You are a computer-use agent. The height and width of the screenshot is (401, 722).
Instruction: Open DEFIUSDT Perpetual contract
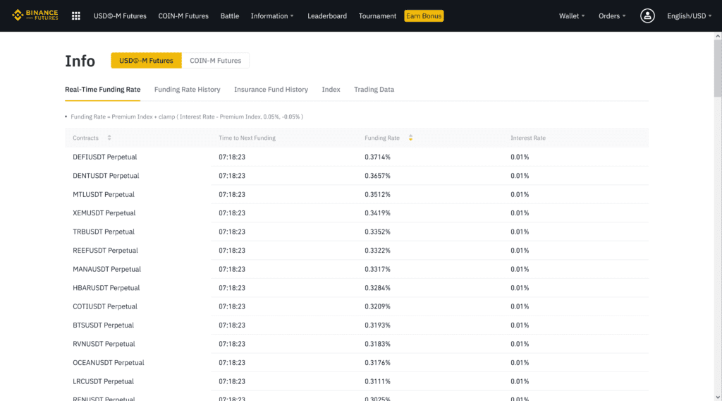pyautogui.click(x=104, y=157)
